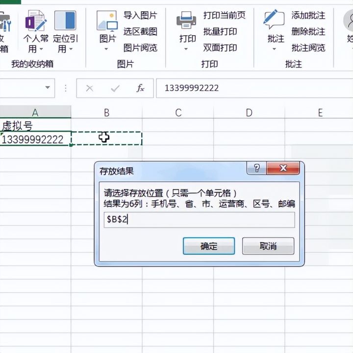This screenshot has width=353, height=353.
Task: Choose 图片阅览 in the ribbon
Action: tap(140, 48)
